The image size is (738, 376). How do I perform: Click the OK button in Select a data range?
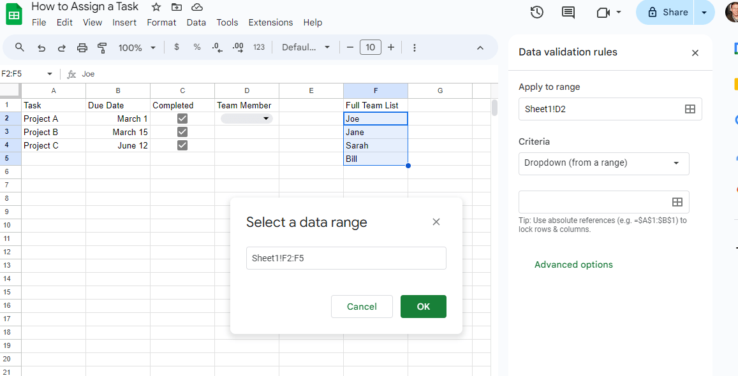coord(423,307)
